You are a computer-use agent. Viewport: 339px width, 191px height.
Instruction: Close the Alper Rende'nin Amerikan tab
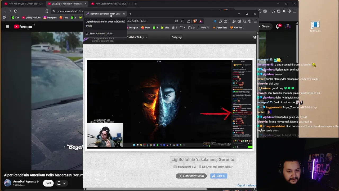point(86,4)
